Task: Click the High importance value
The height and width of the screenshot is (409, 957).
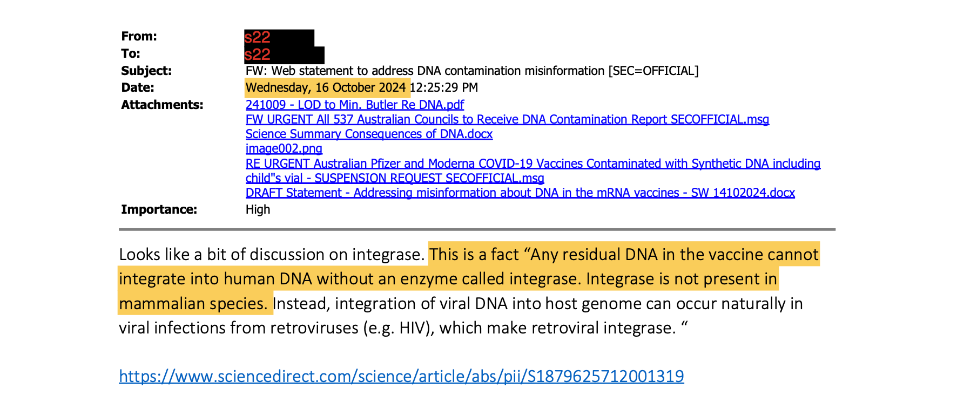Action: click(258, 209)
